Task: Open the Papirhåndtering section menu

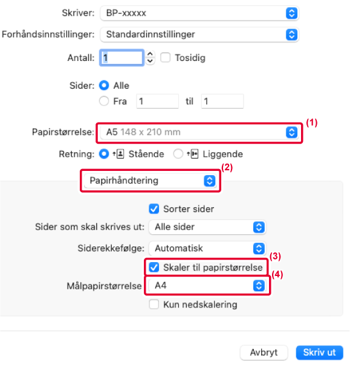Action: [151, 181]
